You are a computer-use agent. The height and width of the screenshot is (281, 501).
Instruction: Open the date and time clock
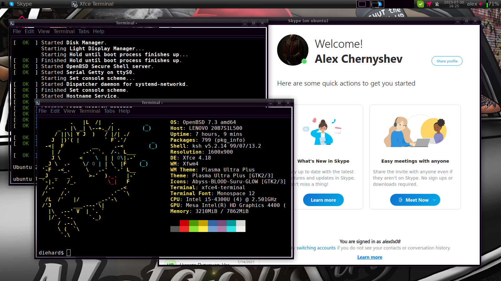[454, 4]
